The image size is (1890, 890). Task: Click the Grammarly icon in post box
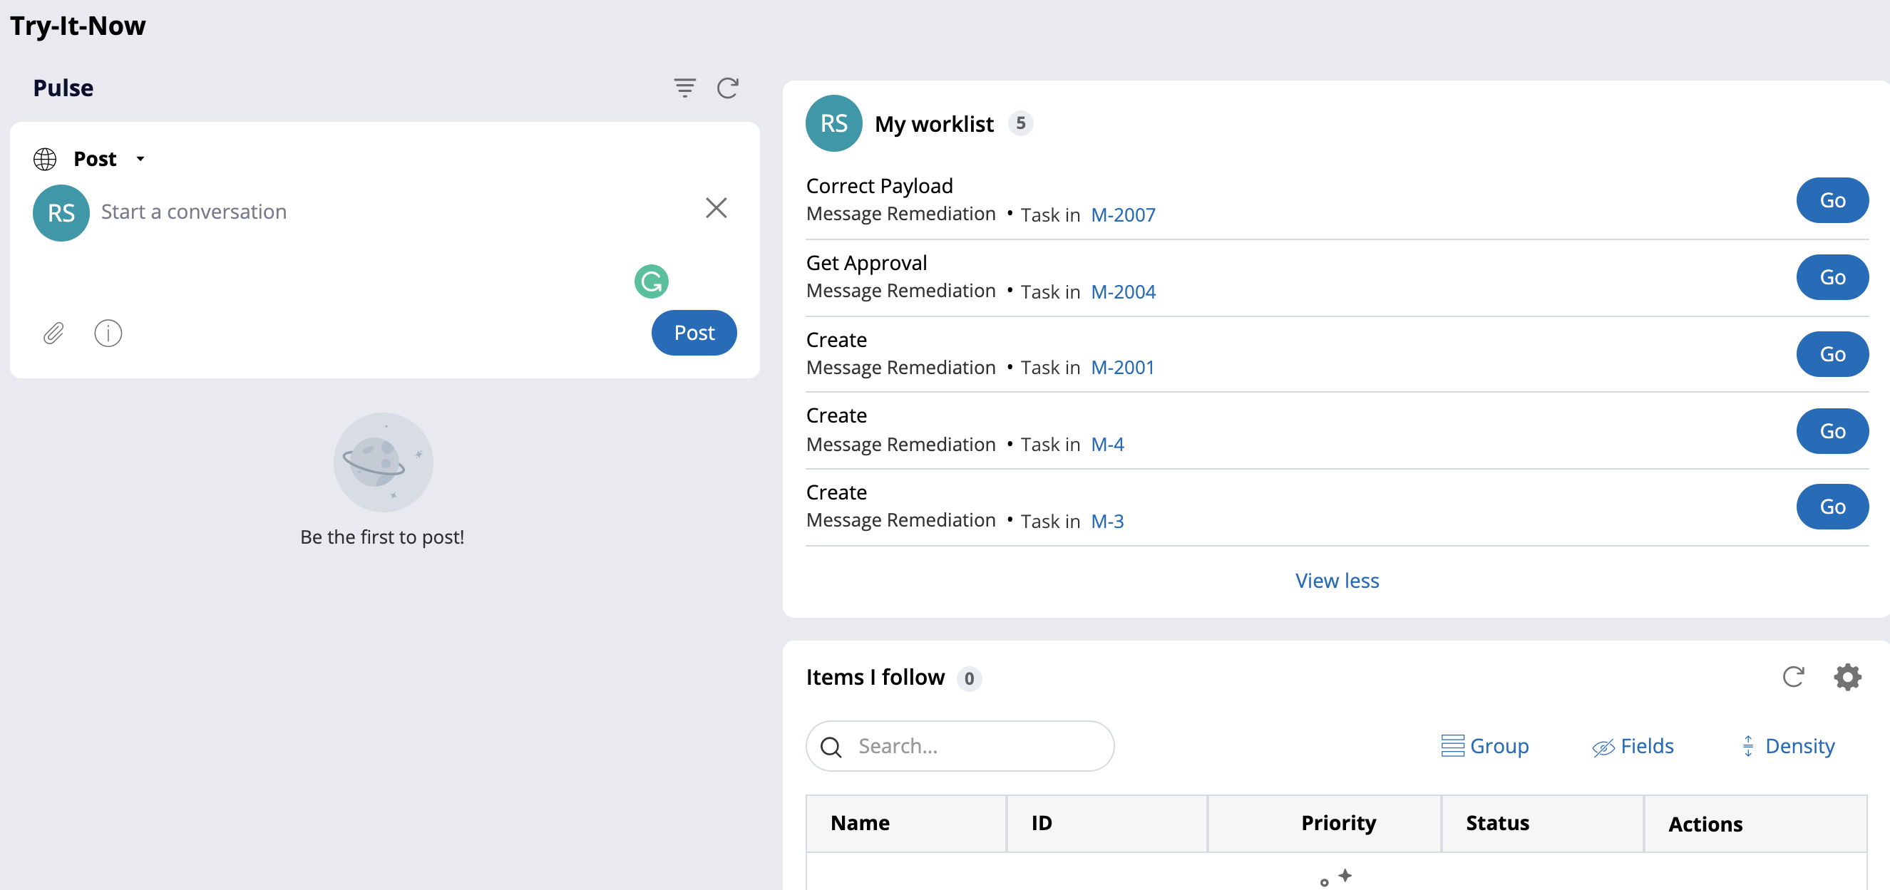click(x=651, y=281)
